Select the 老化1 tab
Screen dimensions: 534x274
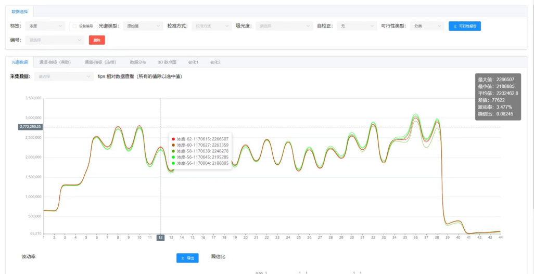point(193,62)
